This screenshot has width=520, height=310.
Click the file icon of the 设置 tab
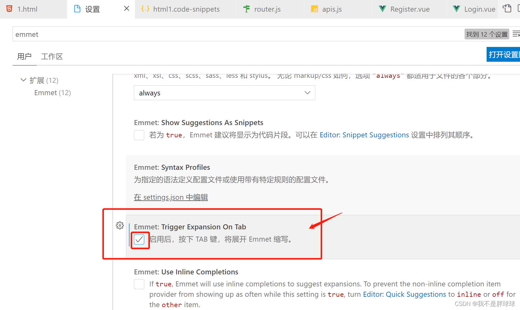pyautogui.click(x=77, y=9)
